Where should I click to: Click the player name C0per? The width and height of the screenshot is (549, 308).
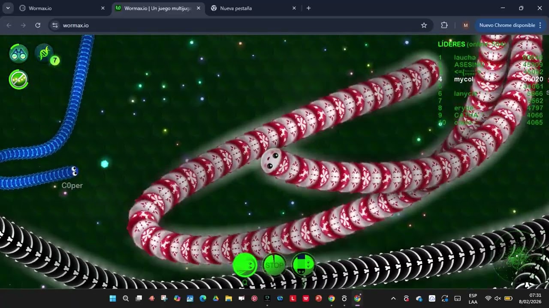(72, 186)
